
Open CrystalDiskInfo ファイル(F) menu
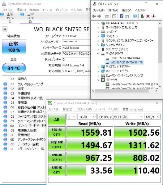click(7, 10)
